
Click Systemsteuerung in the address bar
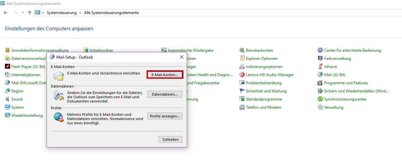pyautogui.click(x=62, y=13)
